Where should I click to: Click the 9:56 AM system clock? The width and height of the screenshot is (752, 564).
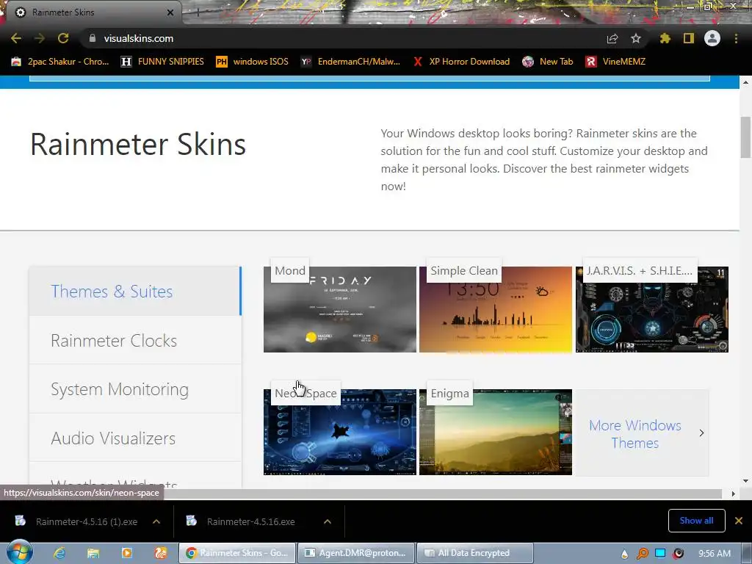[715, 554]
